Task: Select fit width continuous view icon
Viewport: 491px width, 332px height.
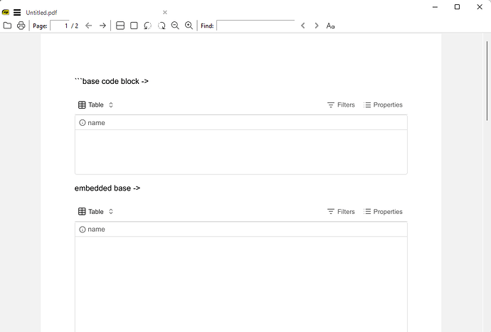Action: click(120, 26)
